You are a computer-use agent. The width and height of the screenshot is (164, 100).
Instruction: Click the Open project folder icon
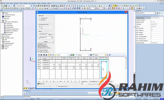tap(4, 6)
